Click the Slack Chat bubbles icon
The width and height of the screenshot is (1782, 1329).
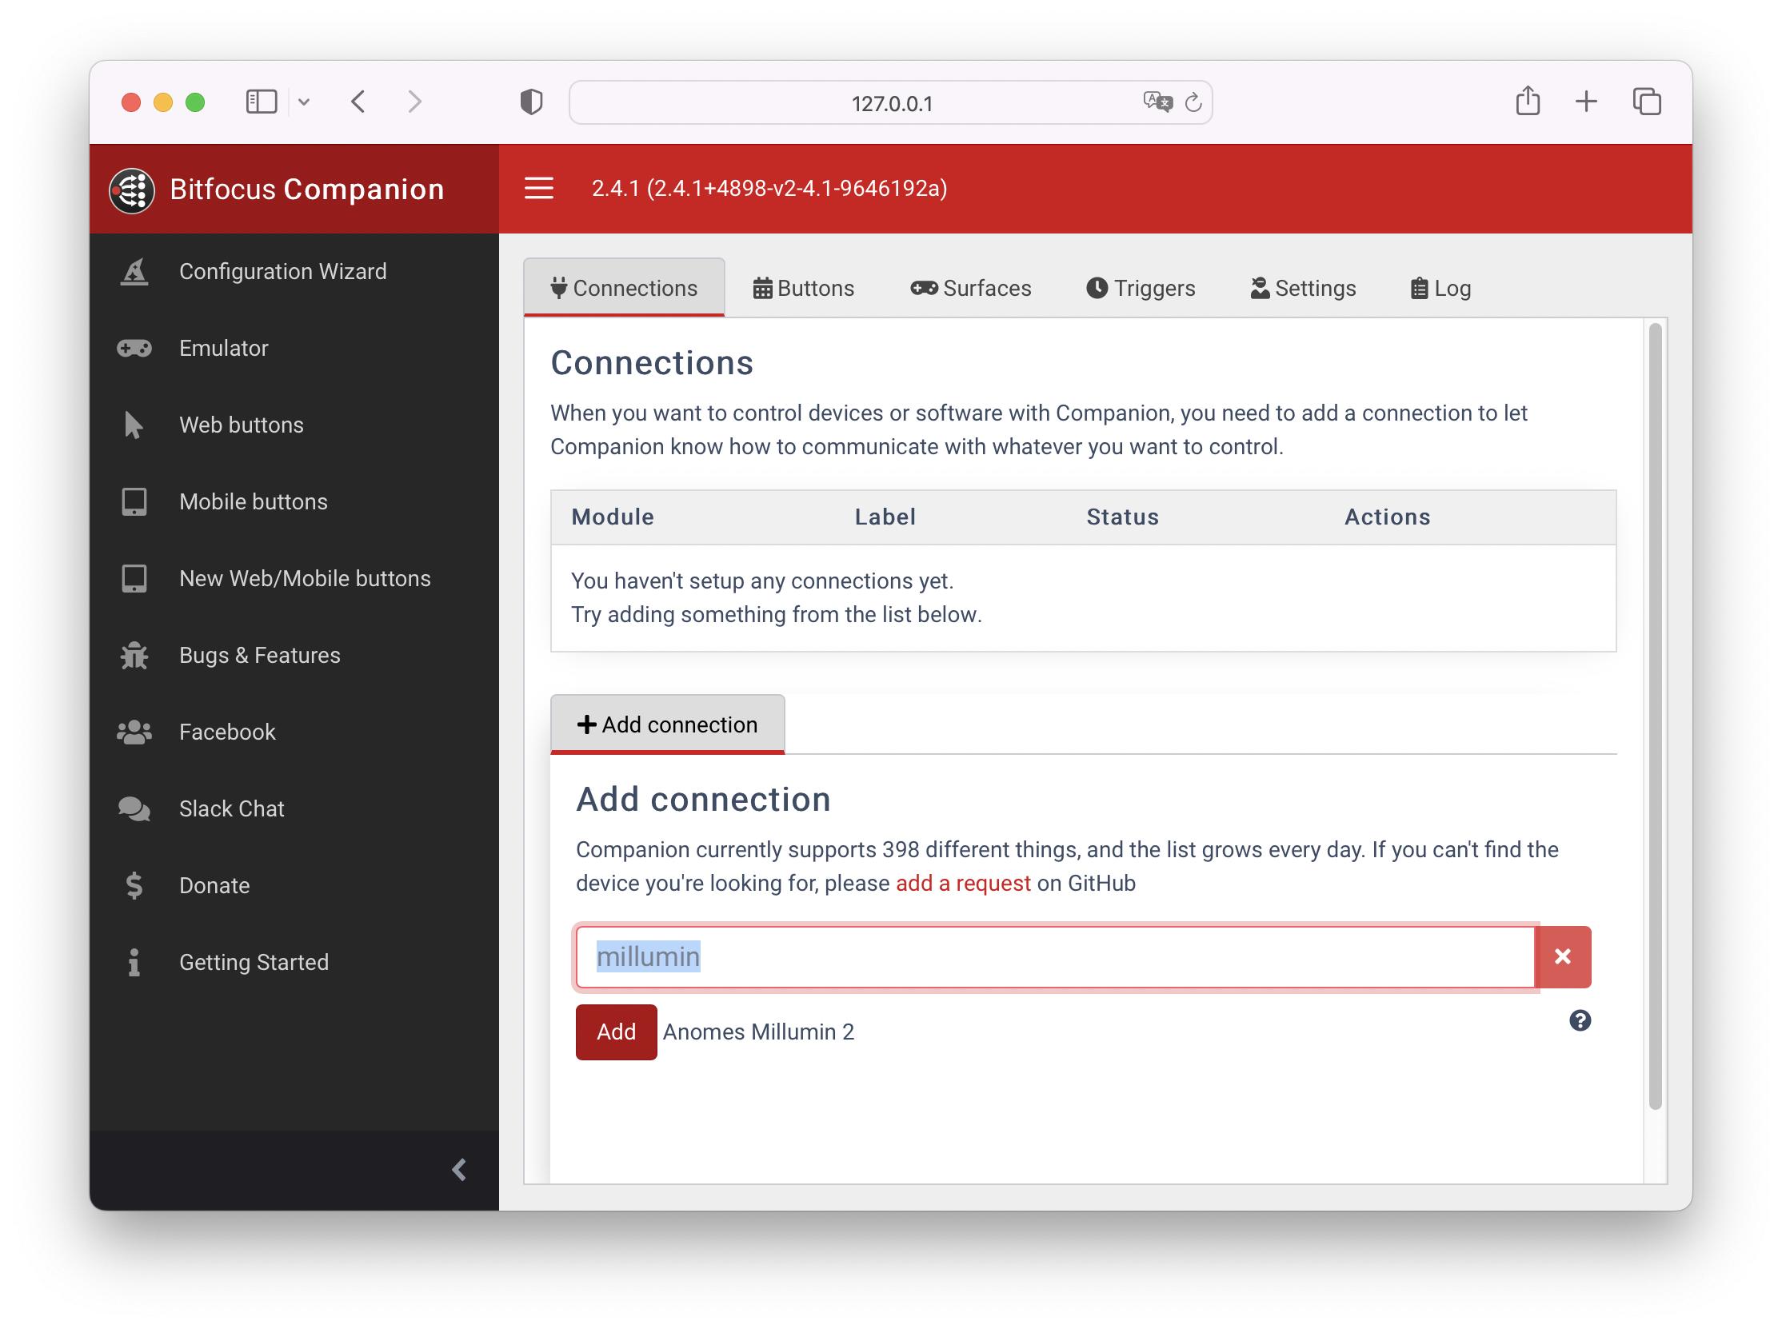click(134, 809)
